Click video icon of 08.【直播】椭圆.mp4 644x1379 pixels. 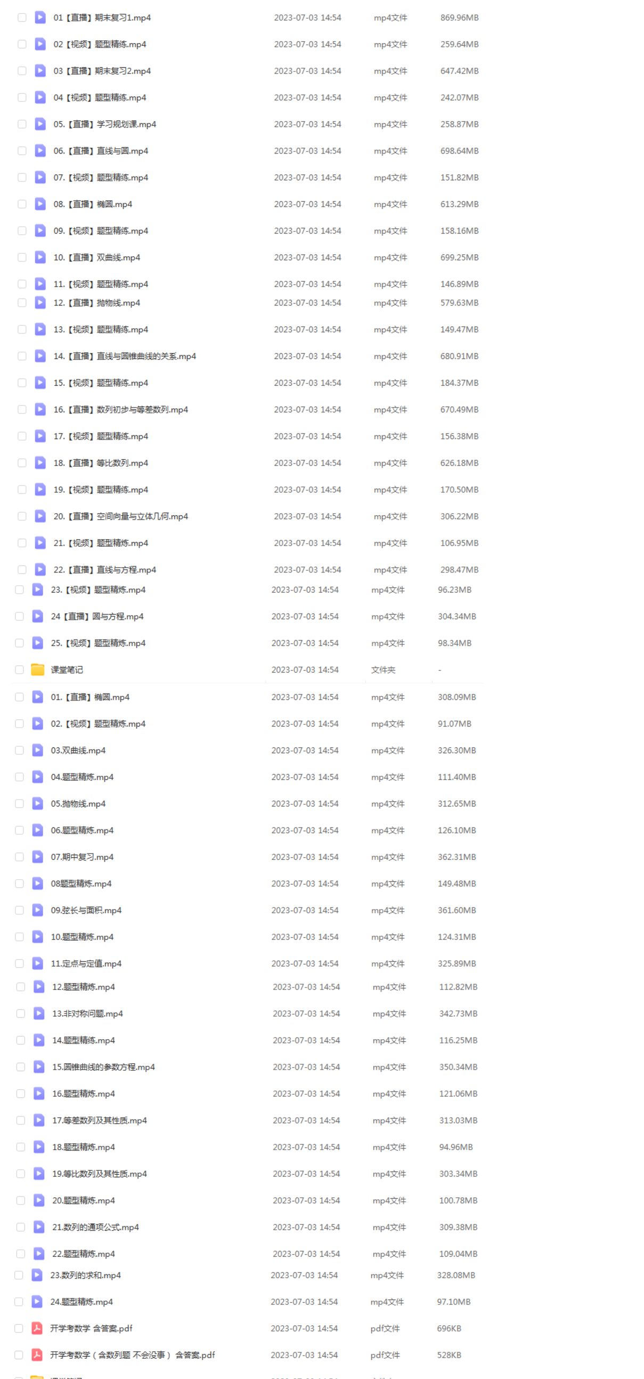[40, 204]
